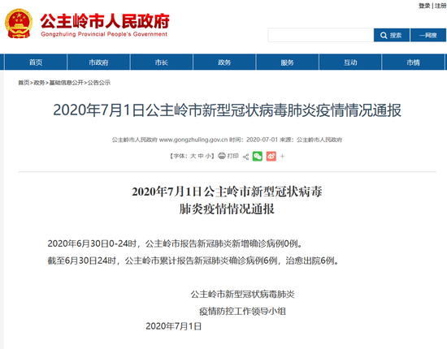Click the 一网搜 button
This screenshot has width=447, height=349.
coord(428,35)
